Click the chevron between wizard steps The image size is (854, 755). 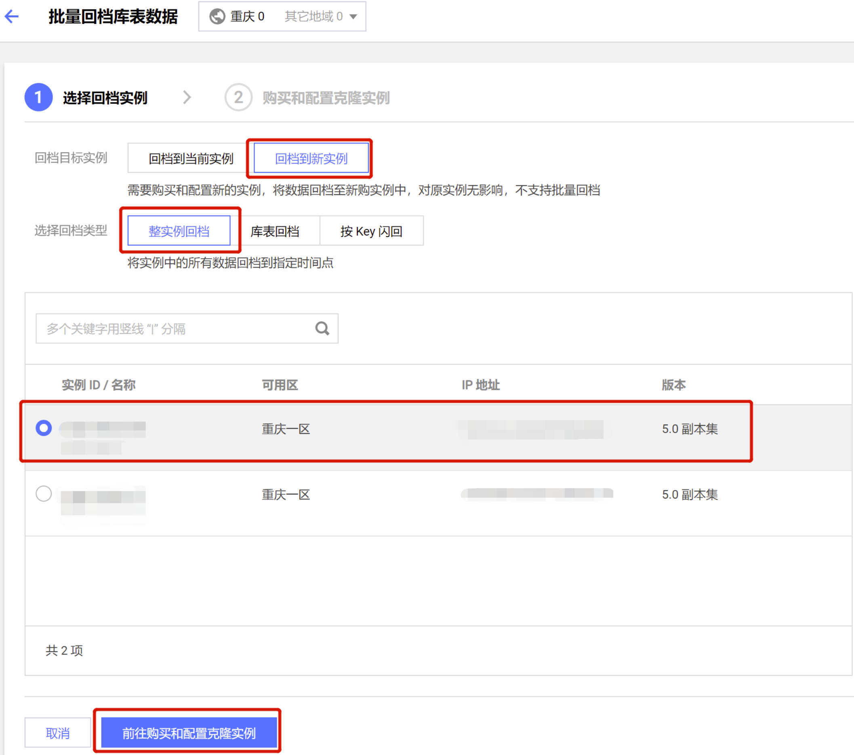187,97
